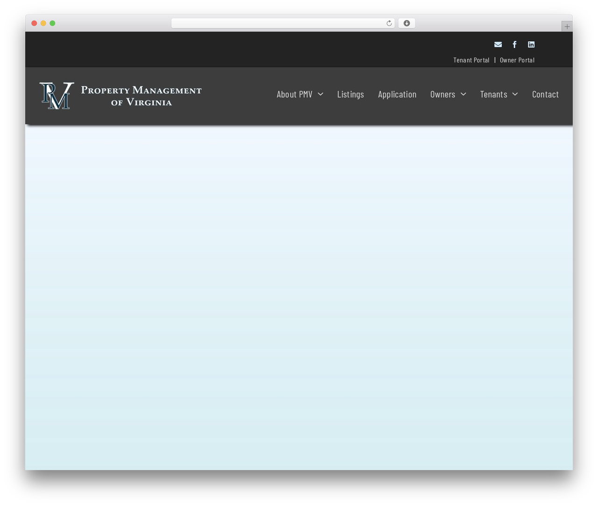Reload the page with the refresh icon
This screenshot has height=506, width=598.
tap(389, 23)
